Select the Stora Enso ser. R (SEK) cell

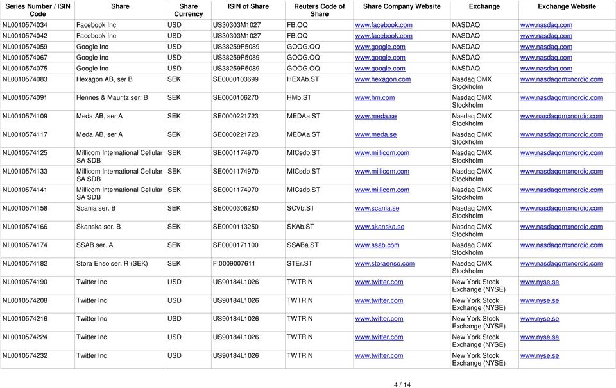(x=112, y=264)
